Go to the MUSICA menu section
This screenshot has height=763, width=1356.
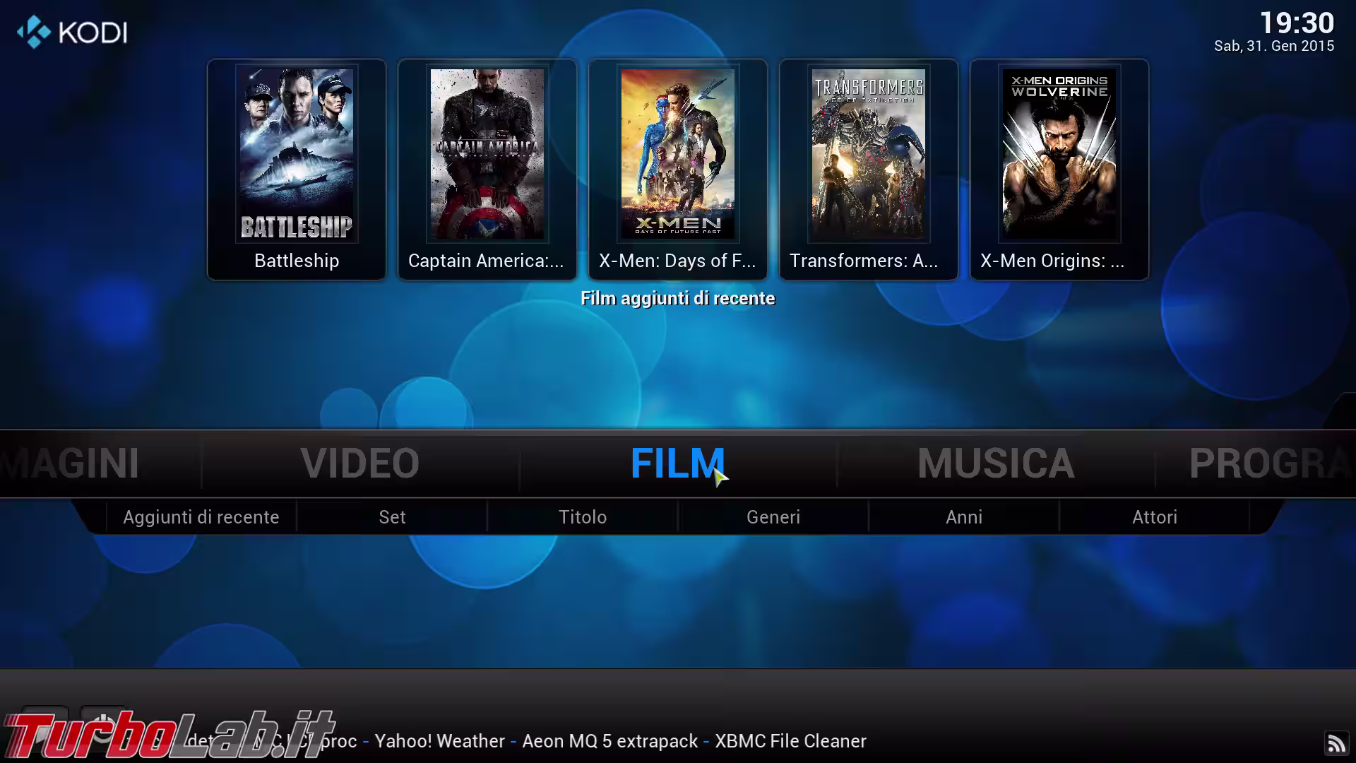996,463
